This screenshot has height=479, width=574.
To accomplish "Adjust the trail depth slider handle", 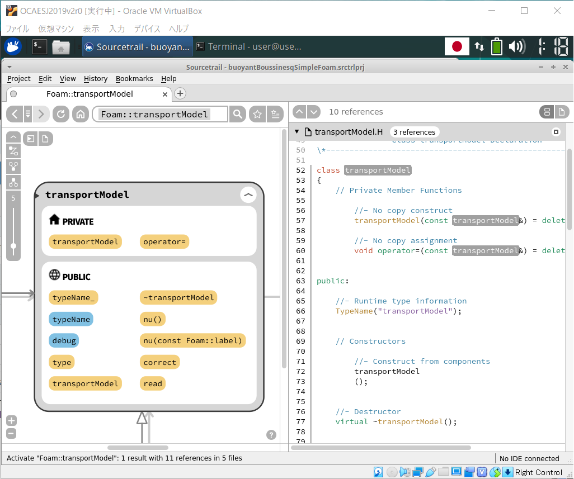I will [x=13, y=246].
